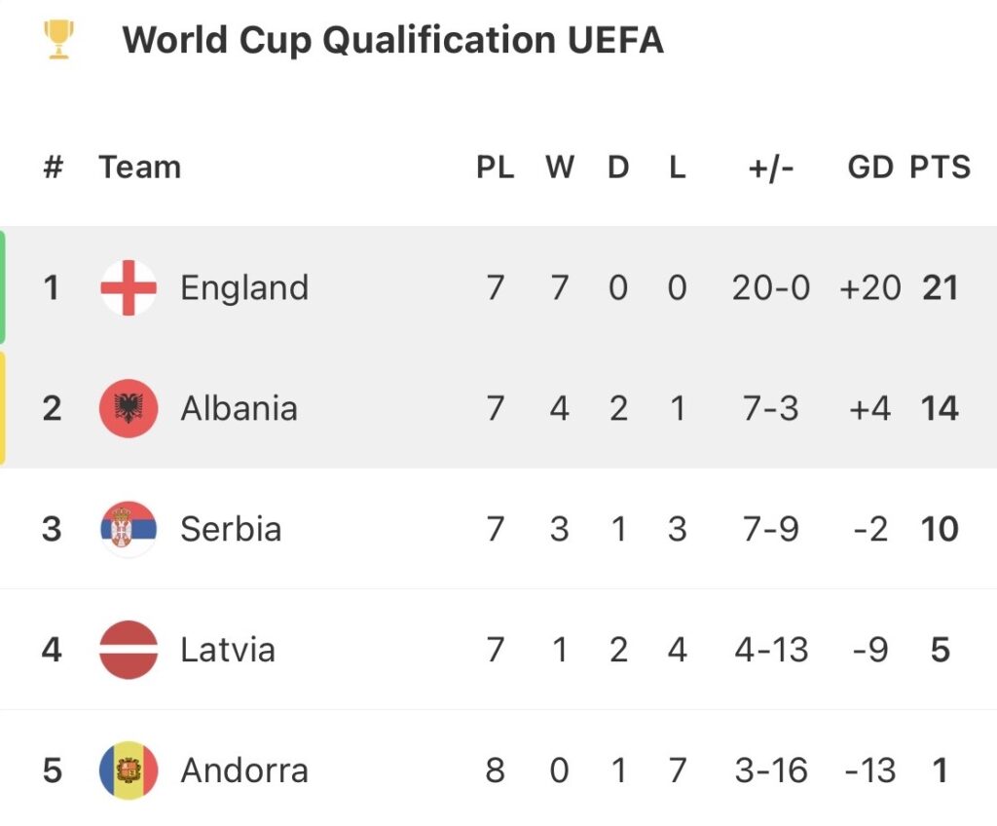Image resolution: width=997 pixels, height=826 pixels.
Task: Sort by the PTS column header
Action: (940, 168)
